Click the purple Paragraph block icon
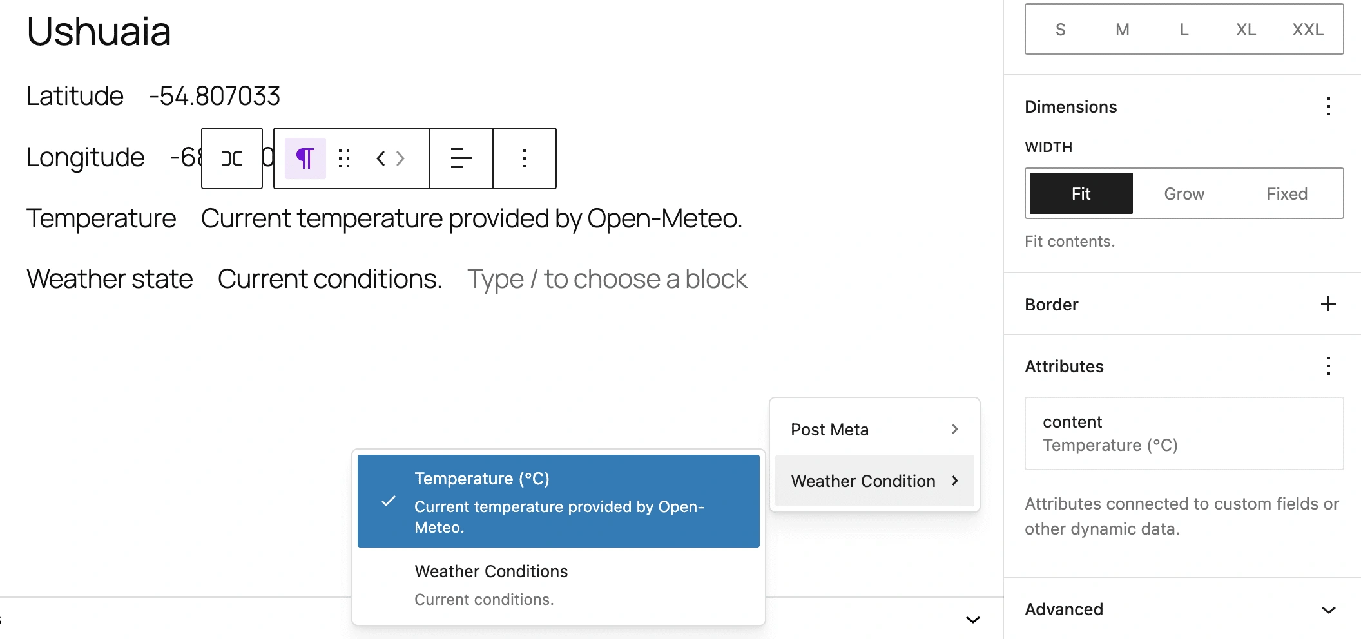This screenshot has height=639, width=1361. click(304, 158)
